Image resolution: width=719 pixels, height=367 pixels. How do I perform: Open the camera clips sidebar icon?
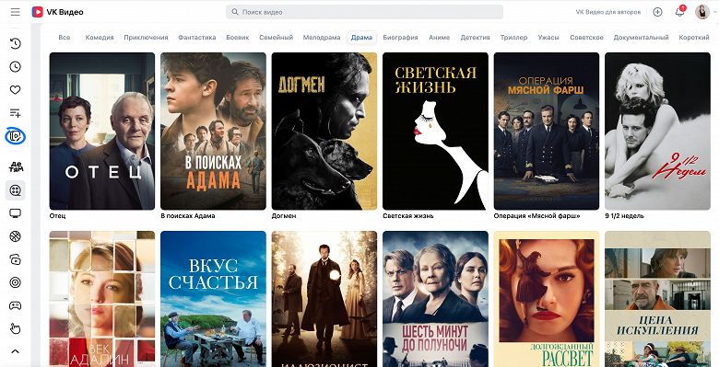coord(15,259)
